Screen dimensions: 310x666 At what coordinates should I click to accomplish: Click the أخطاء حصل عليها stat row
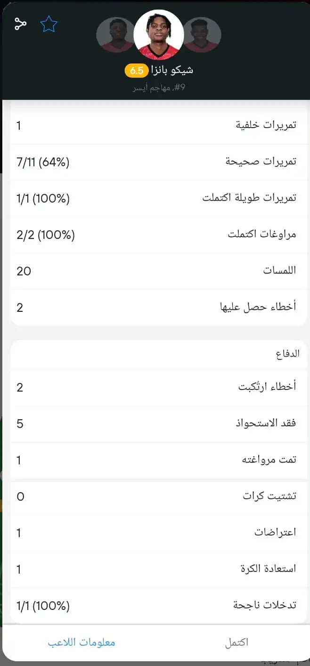point(155,307)
